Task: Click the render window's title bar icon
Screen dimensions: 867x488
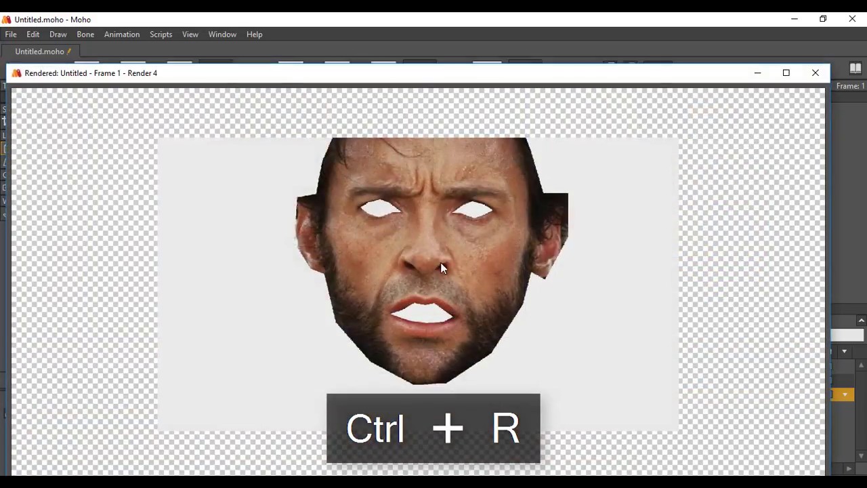Action: click(17, 73)
